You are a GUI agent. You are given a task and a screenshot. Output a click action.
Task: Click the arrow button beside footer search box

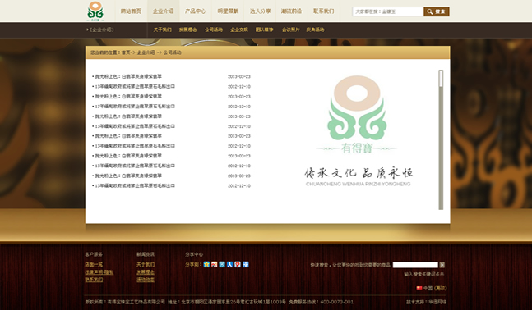click(442, 265)
